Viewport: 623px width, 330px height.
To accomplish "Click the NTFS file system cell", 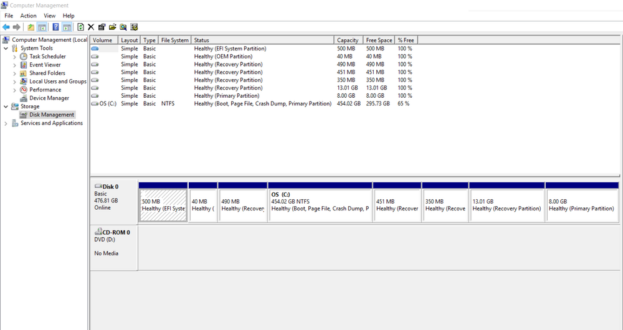I will coord(168,103).
